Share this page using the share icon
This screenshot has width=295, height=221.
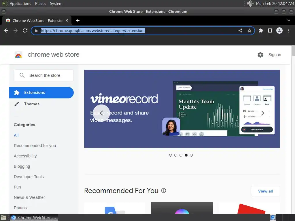coord(240,31)
